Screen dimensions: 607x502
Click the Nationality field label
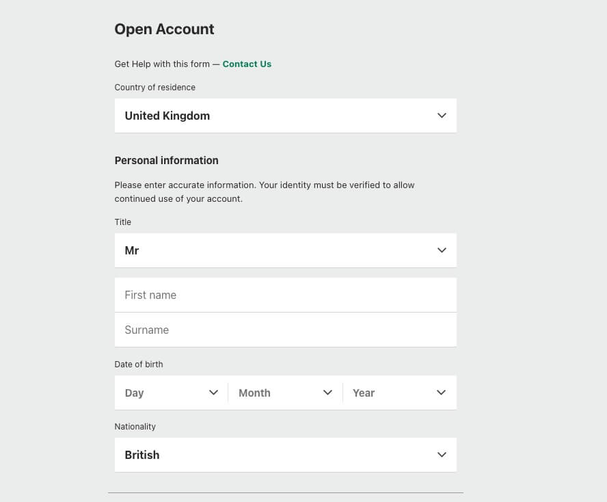coord(135,427)
